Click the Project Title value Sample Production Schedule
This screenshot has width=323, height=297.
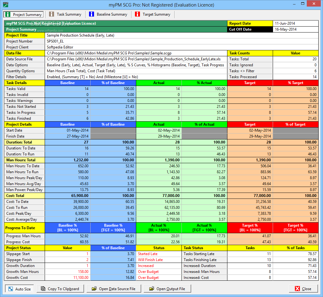coord(181,35)
